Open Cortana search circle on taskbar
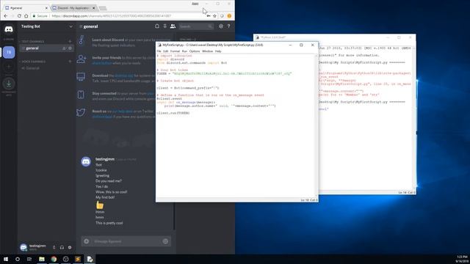The height and width of the screenshot is (264, 470). [18, 259]
